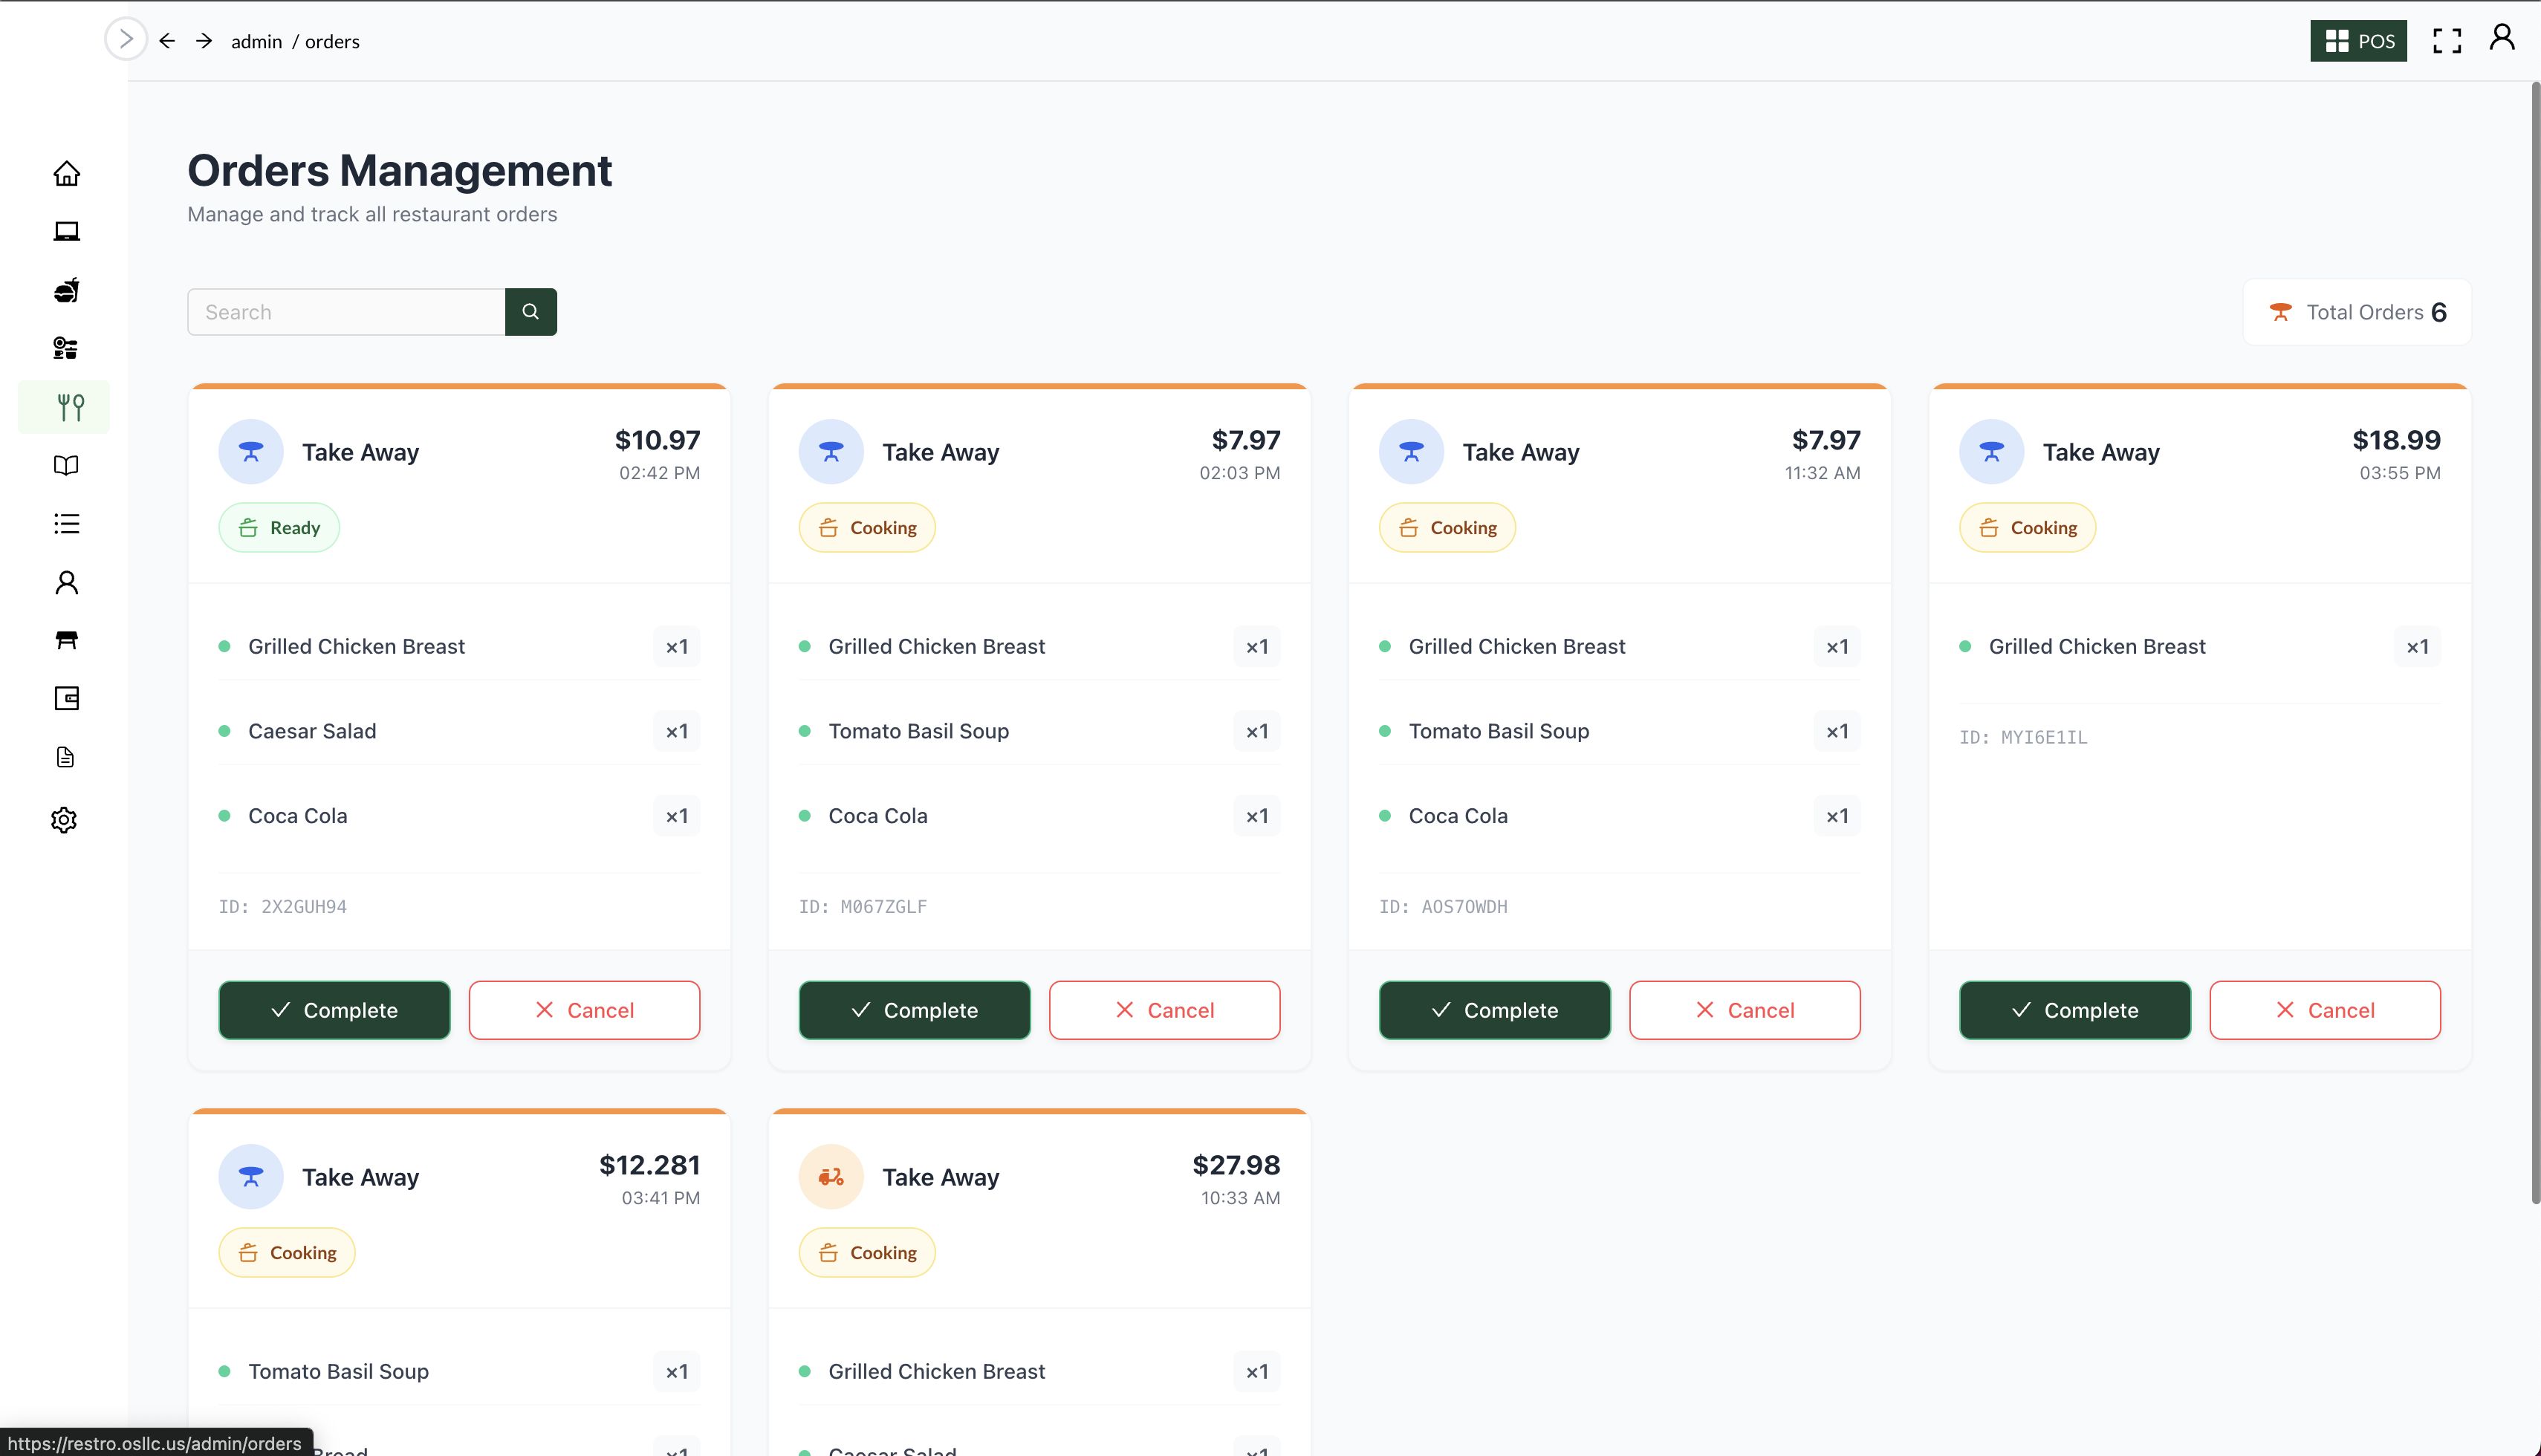Image resolution: width=2541 pixels, height=1456 pixels.
Task: Open the home dashboard sidebar icon
Action: coord(66,174)
